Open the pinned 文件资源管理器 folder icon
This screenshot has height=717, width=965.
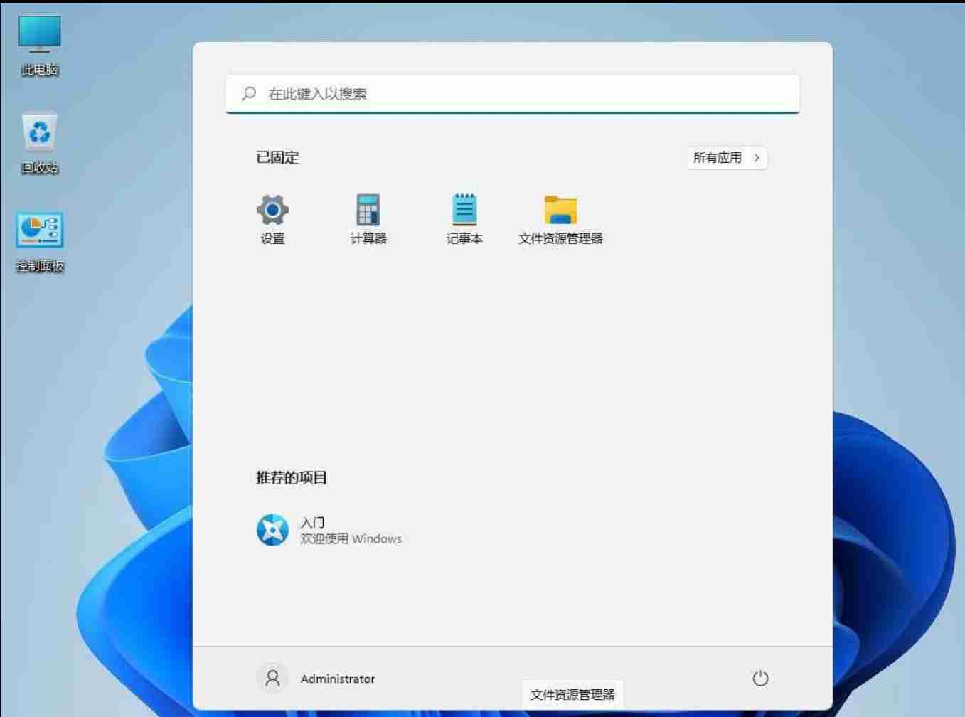[560, 210]
